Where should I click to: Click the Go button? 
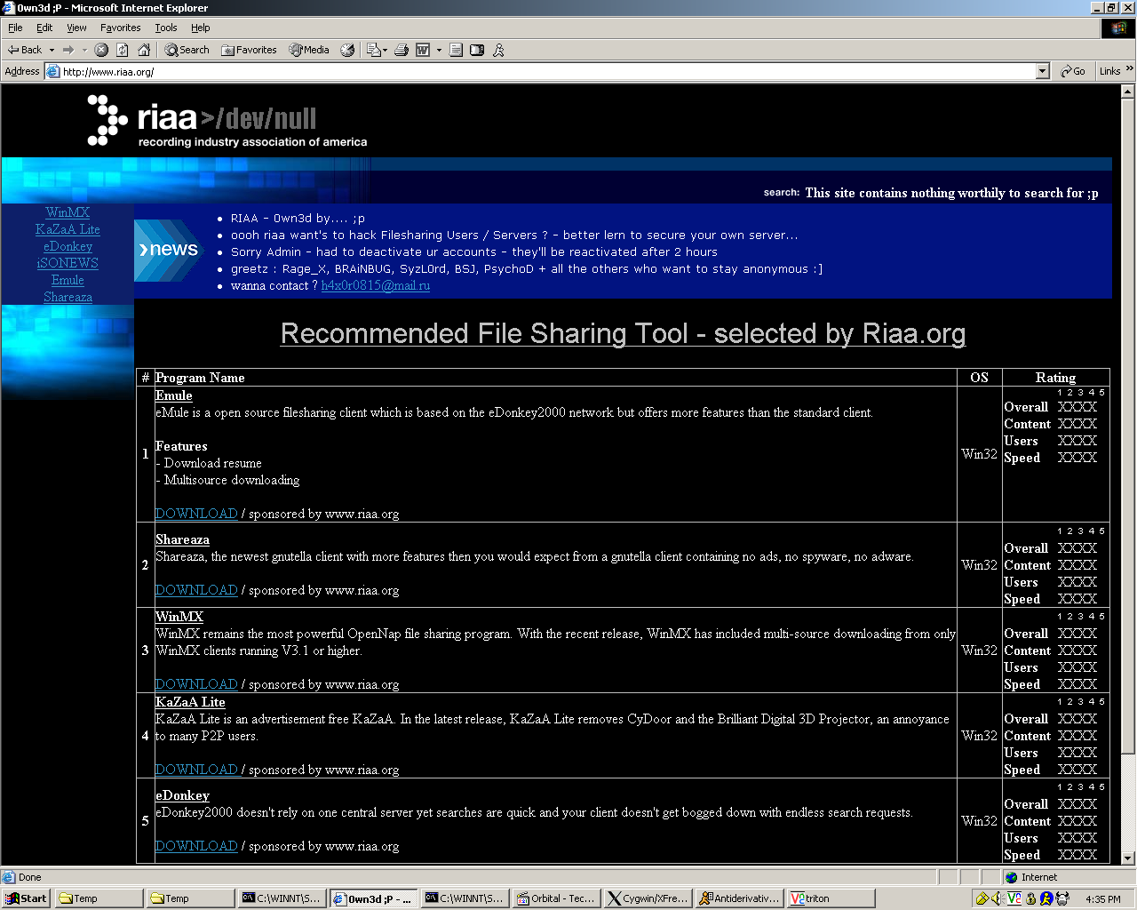(1073, 71)
